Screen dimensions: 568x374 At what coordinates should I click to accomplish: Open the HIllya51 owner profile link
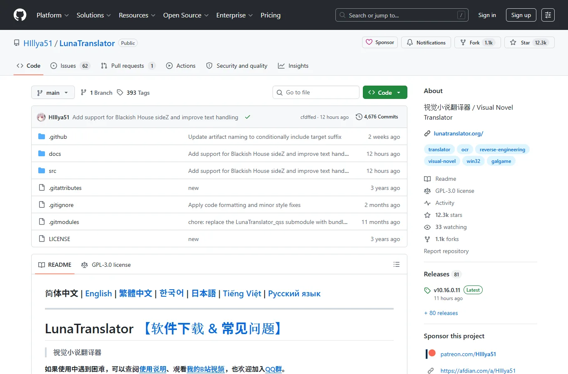(x=38, y=43)
